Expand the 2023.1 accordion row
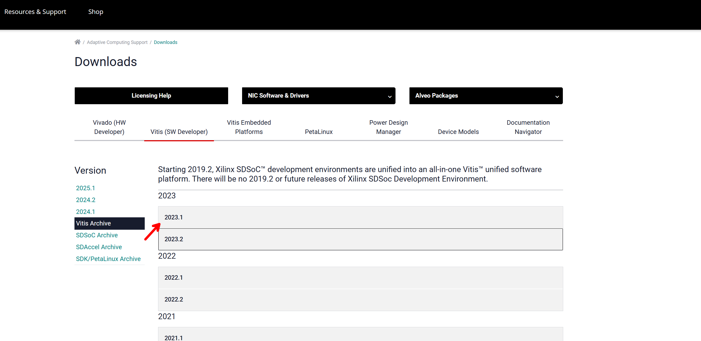The width and height of the screenshot is (701, 341). click(x=360, y=217)
